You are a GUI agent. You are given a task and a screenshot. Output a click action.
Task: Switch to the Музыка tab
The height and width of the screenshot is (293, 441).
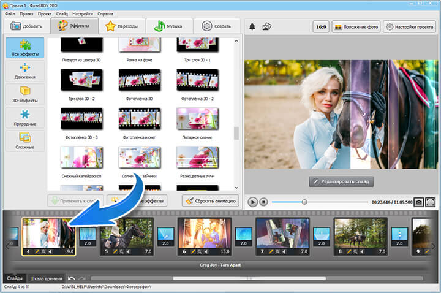click(x=169, y=26)
